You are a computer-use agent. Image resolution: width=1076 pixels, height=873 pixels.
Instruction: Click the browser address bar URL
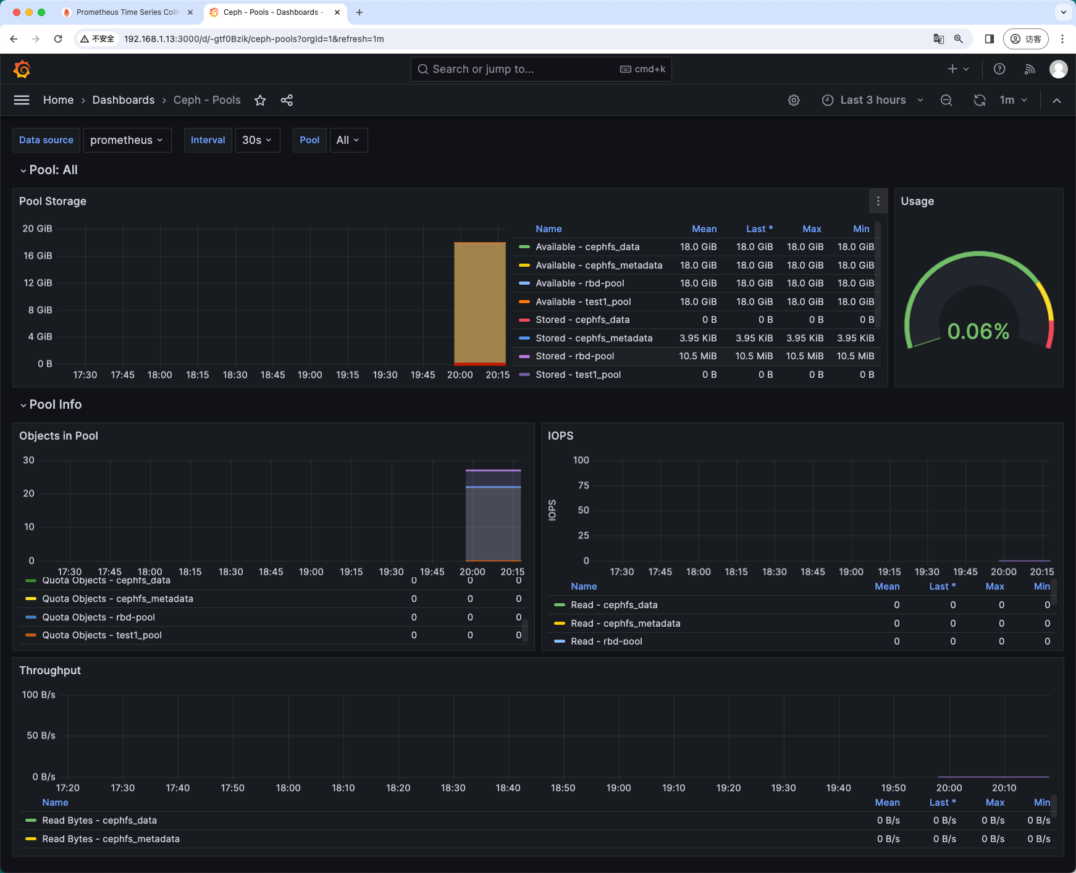(x=254, y=39)
